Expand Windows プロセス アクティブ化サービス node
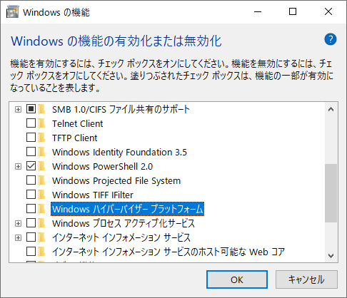Viewport: 347px width, 298px height. point(18,223)
